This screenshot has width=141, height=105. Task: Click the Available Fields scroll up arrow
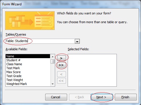(x=53, y=57)
